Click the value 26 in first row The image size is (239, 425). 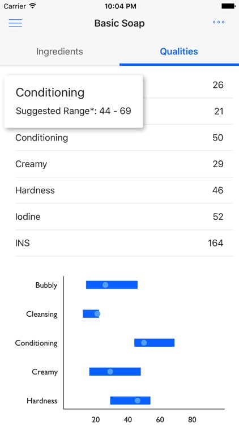point(218,85)
